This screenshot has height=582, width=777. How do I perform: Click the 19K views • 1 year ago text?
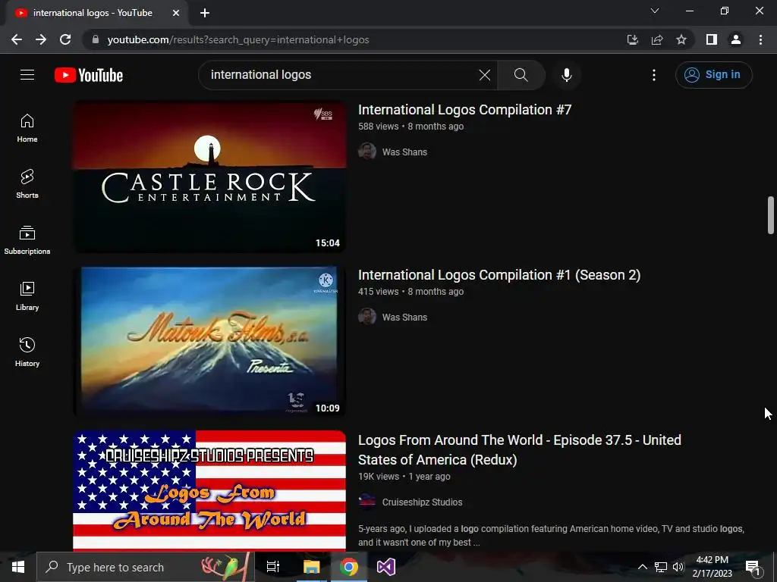pos(404,477)
